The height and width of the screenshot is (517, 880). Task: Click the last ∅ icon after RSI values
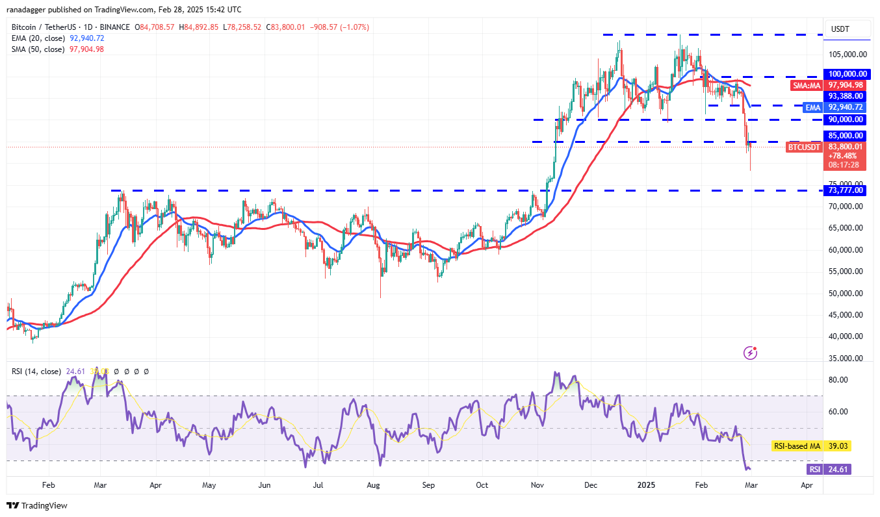pos(146,372)
